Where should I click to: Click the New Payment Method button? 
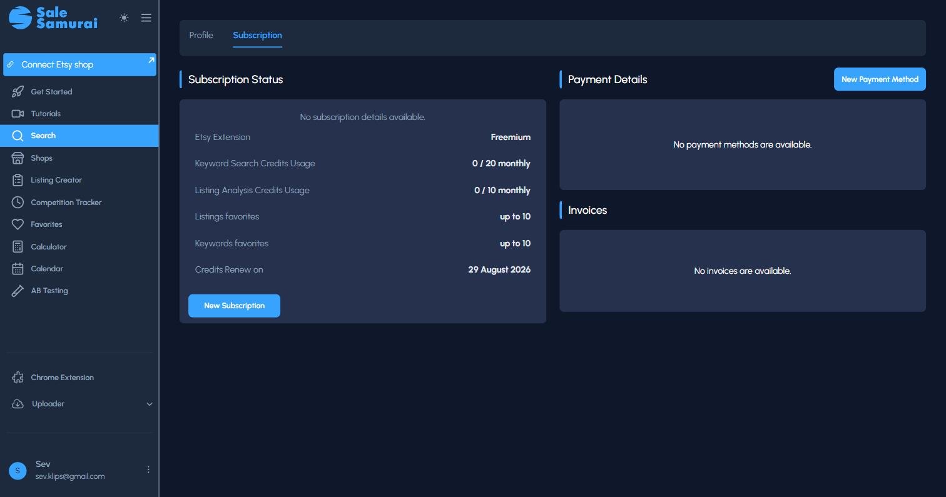pyautogui.click(x=880, y=79)
